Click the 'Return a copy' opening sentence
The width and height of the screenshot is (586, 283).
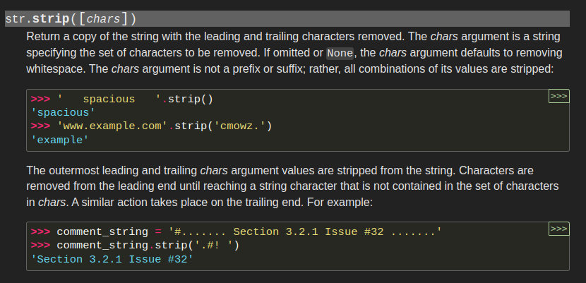[64, 37]
